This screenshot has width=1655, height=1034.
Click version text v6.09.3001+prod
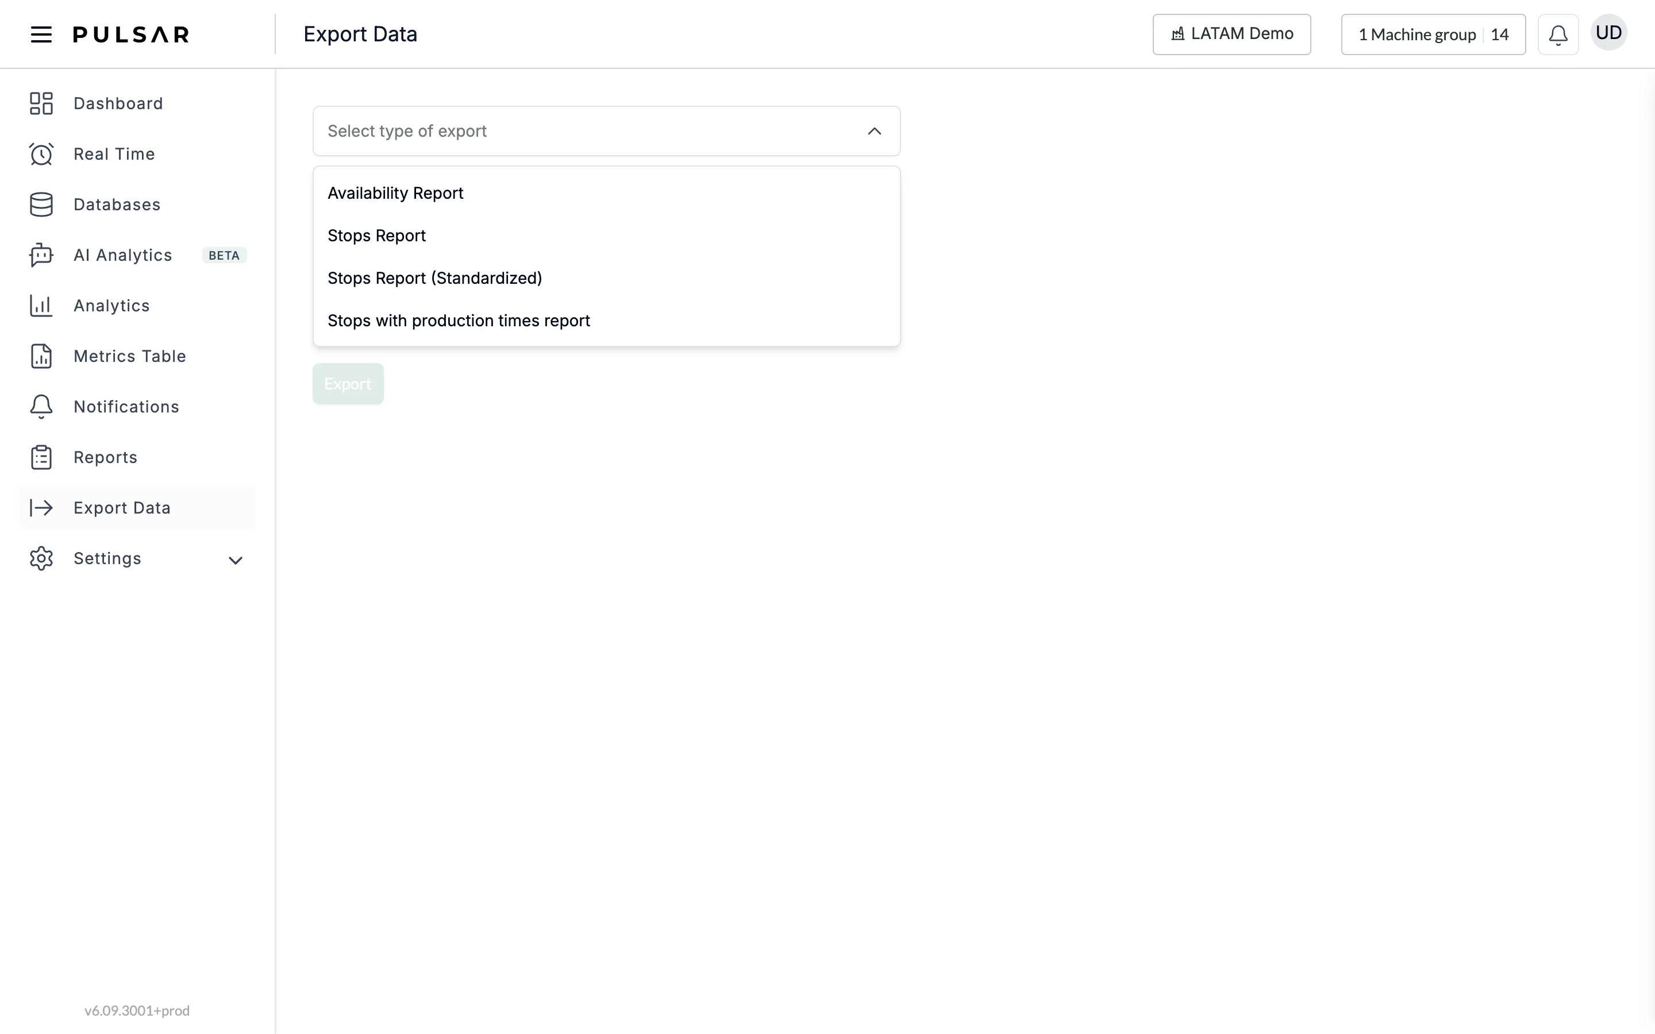(137, 1010)
